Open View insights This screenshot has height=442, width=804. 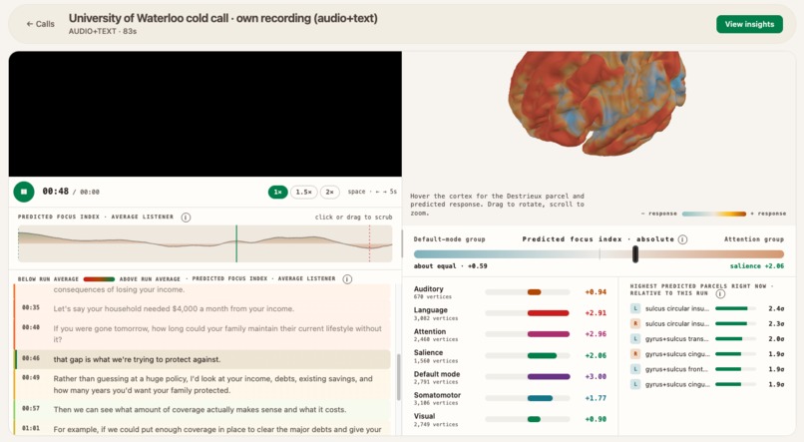click(x=749, y=24)
